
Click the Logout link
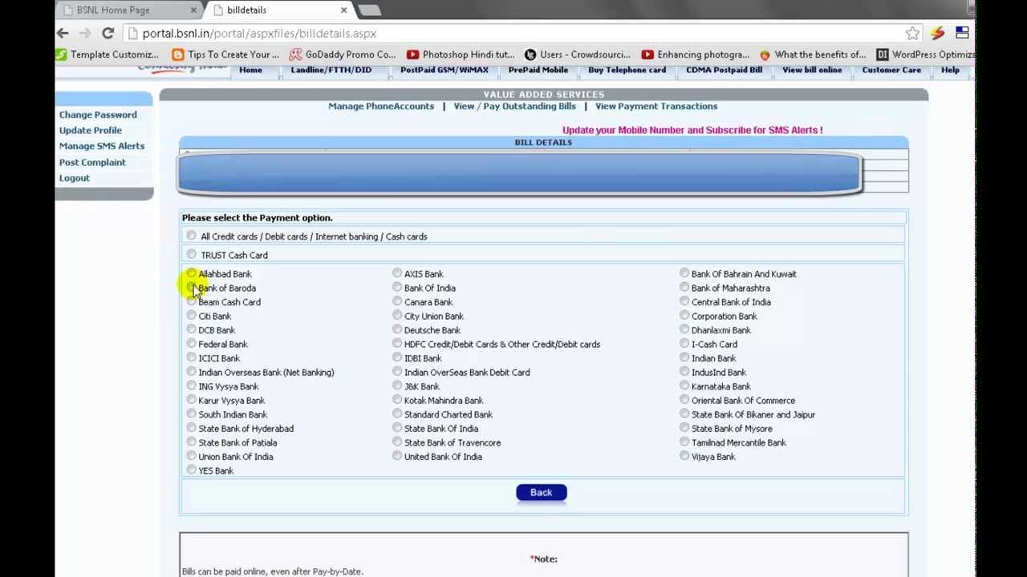(75, 178)
